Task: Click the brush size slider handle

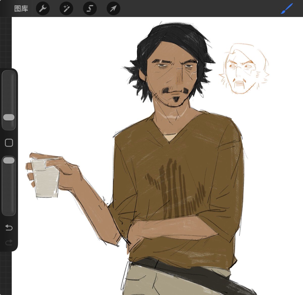Action: pyautogui.click(x=9, y=117)
